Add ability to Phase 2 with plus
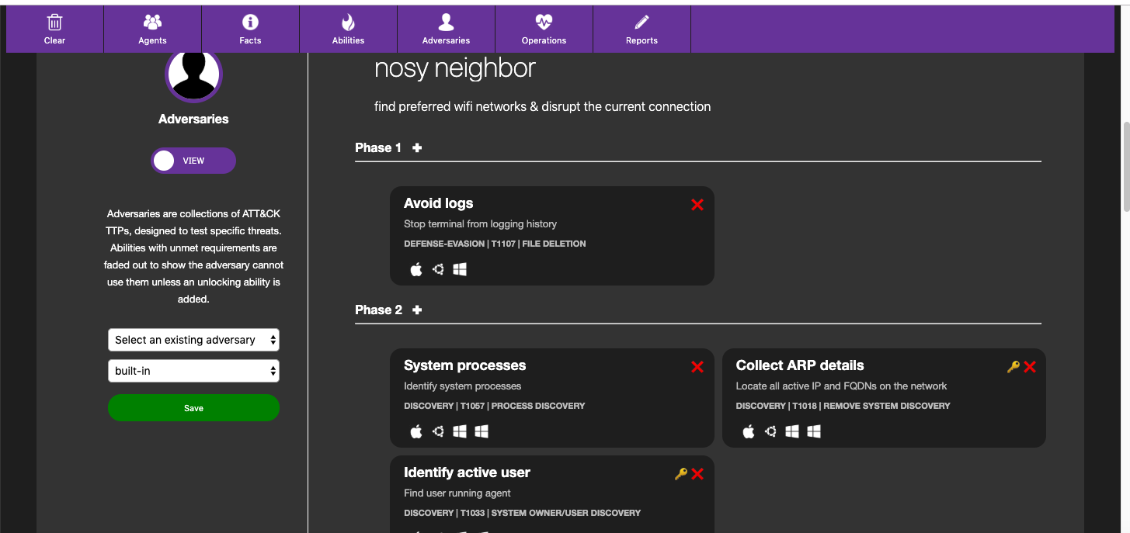Screen dimensions: 1130x533 tap(417, 310)
